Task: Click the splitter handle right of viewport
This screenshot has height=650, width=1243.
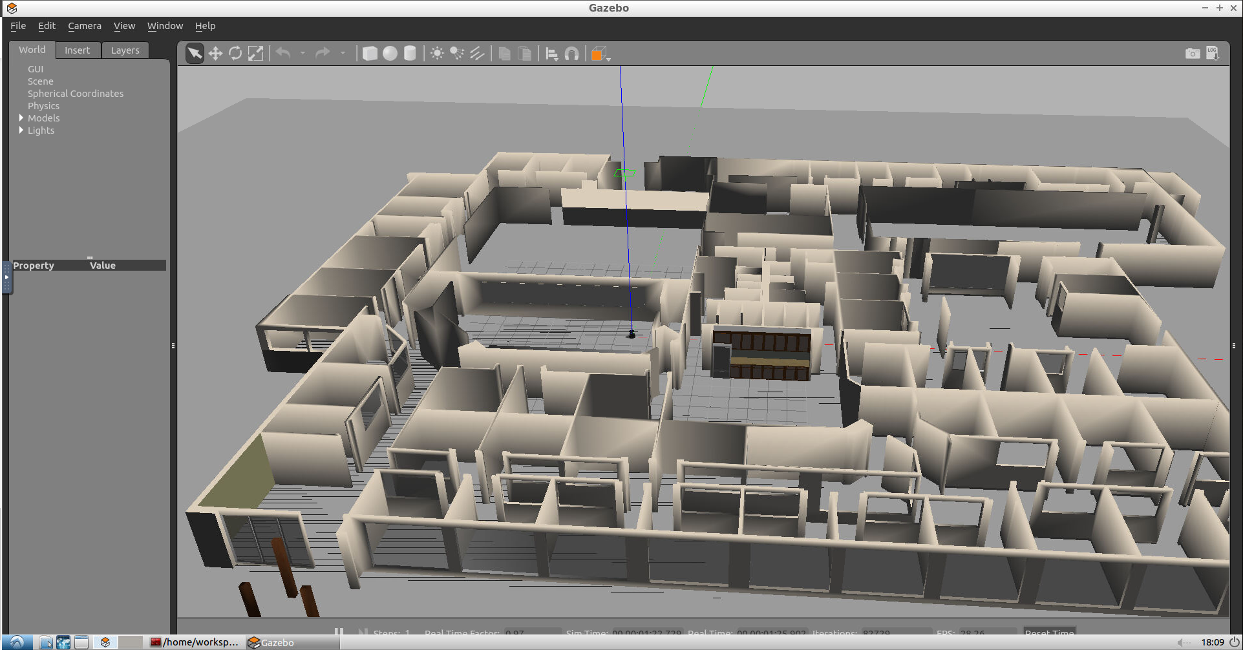Action: (x=1234, y=346)
